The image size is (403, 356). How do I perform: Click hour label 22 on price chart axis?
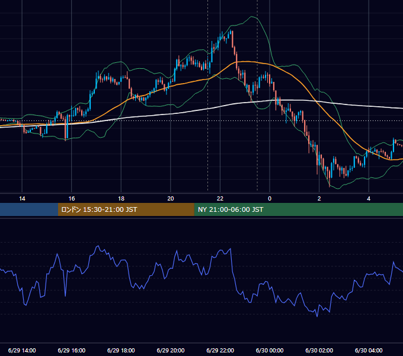coord(220,199)
